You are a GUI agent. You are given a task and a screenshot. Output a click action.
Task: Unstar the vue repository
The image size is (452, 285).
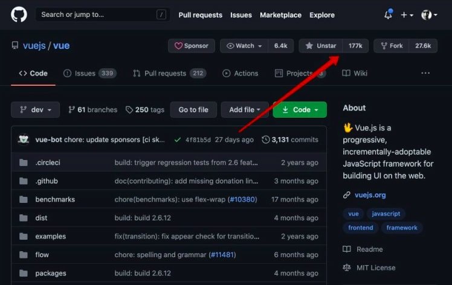click(321, 46)
